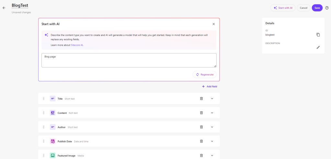Regenerate the AI content model
This screenshot has width=331, height=159.
point(205,75)
